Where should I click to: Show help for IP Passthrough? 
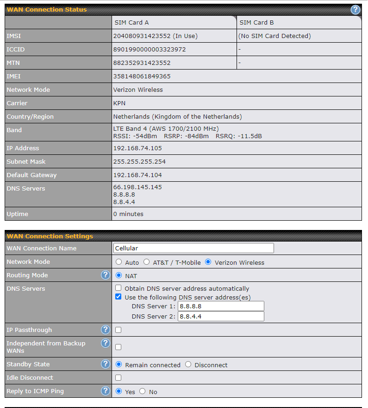click(106, 330)
